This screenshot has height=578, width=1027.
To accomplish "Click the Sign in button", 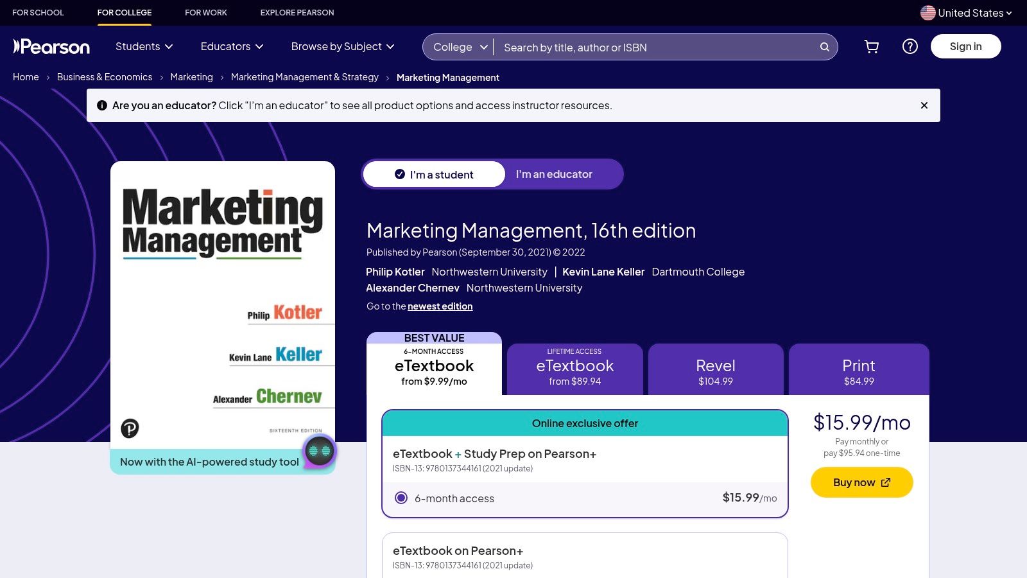I will [965, 46].
